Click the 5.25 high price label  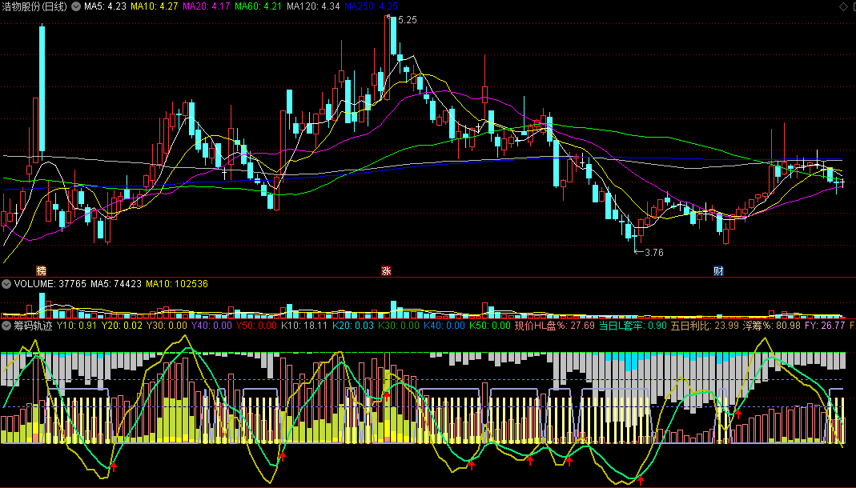(x=408, y=20)
